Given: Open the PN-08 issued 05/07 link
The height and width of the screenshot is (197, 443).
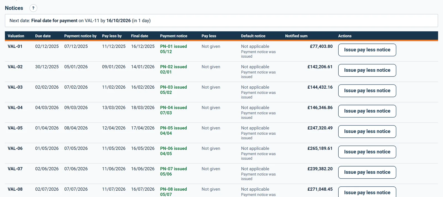Looking at the screenshot, I should click(x=173, y=192).
